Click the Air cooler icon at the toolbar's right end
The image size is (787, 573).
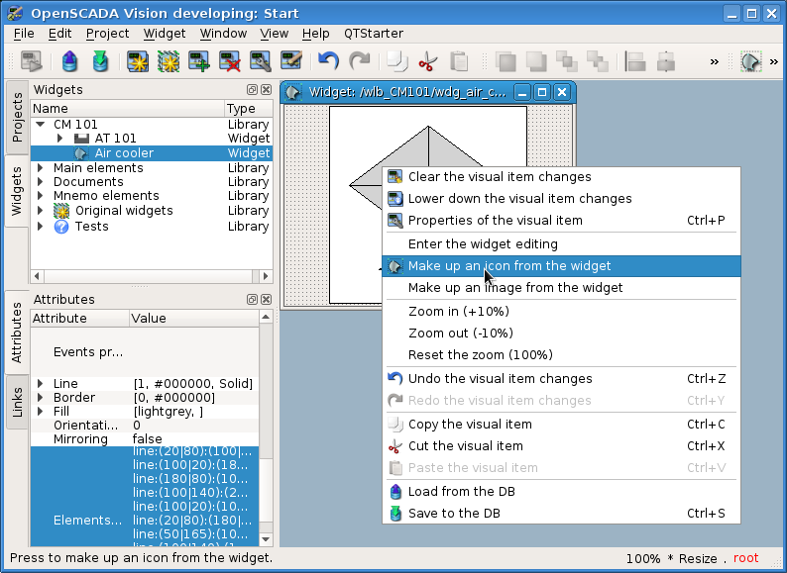751,61
